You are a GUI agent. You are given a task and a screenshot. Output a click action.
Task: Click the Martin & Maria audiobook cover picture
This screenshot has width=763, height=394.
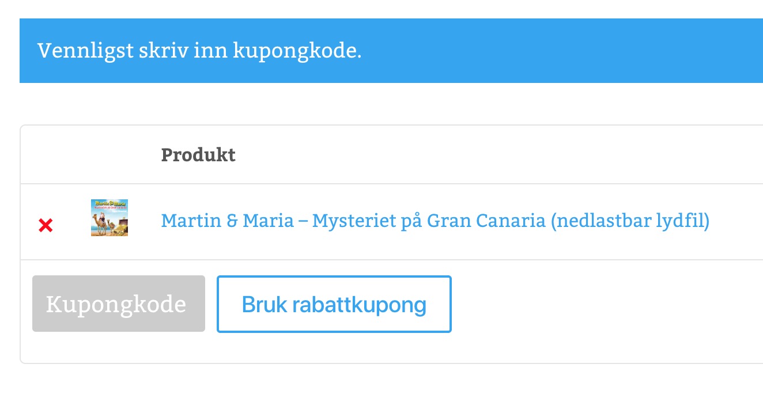click(109, 218)
